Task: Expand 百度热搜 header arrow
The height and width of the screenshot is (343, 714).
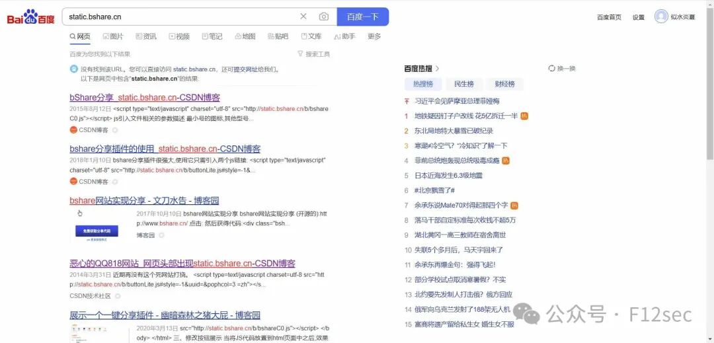Action: coord(438,69)
